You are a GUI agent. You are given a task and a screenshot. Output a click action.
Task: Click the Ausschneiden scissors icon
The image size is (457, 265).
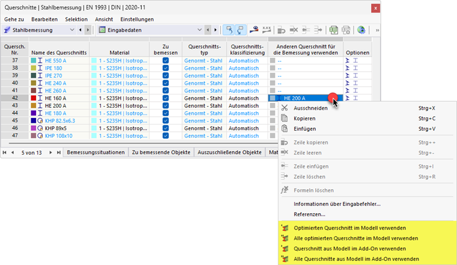[285, 108]
